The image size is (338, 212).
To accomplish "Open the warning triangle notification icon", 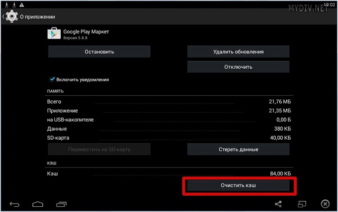I will [x=22, y=5].
